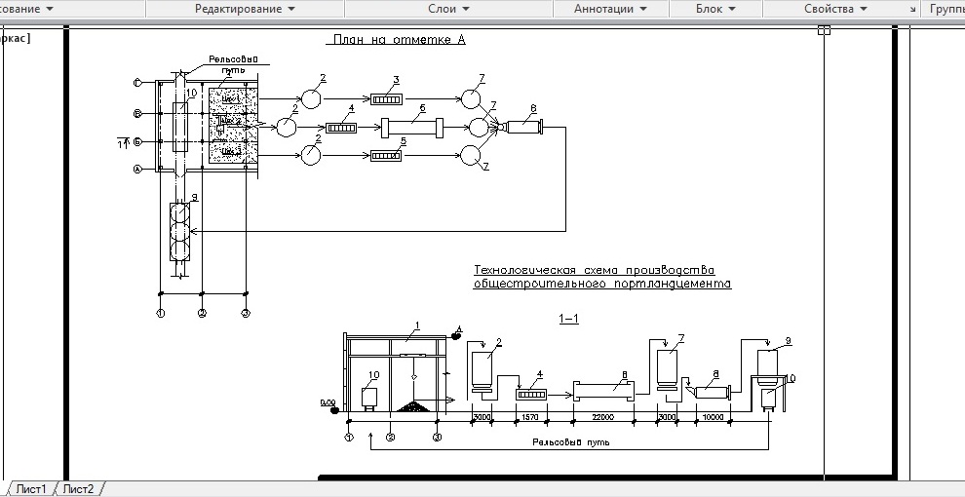The image size is (965, 497).
Task: Select the '10000' dimension text
Action: [713, 417]
